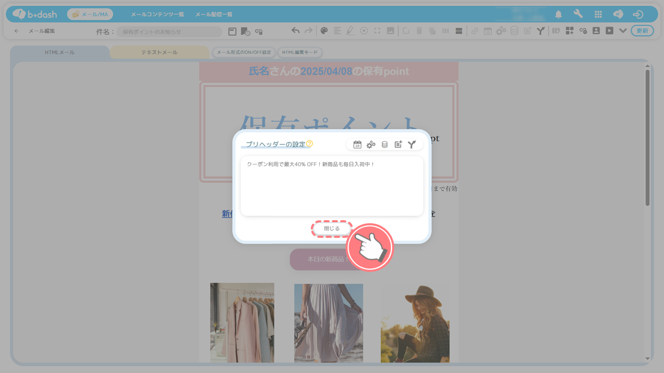Screen dimensions: 664x373
Task: Click the preheader window icon next to subject
Action: pos(232,32)
